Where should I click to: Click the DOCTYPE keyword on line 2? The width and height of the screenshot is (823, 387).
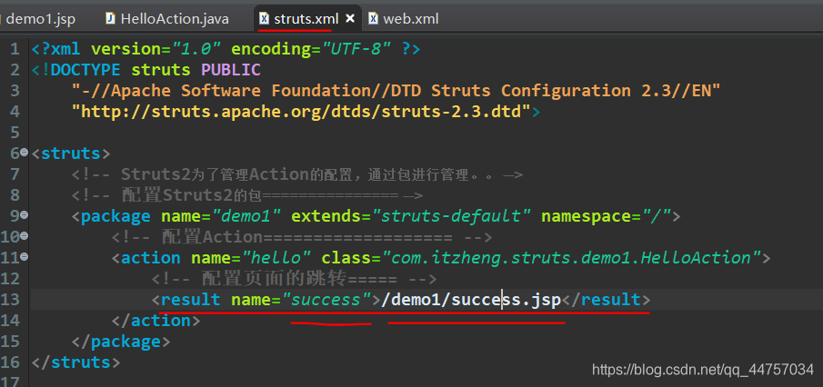point(86,70)
